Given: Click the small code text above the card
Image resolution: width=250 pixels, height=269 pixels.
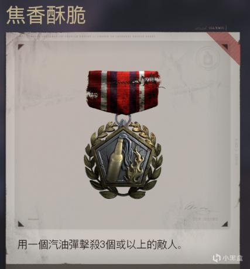Looking at the screenshot, I should coord(211,28).
